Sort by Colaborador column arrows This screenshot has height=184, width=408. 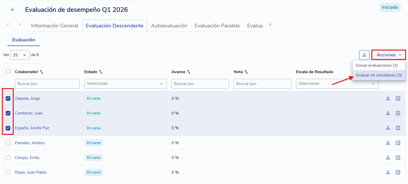(x=41, y=72)
